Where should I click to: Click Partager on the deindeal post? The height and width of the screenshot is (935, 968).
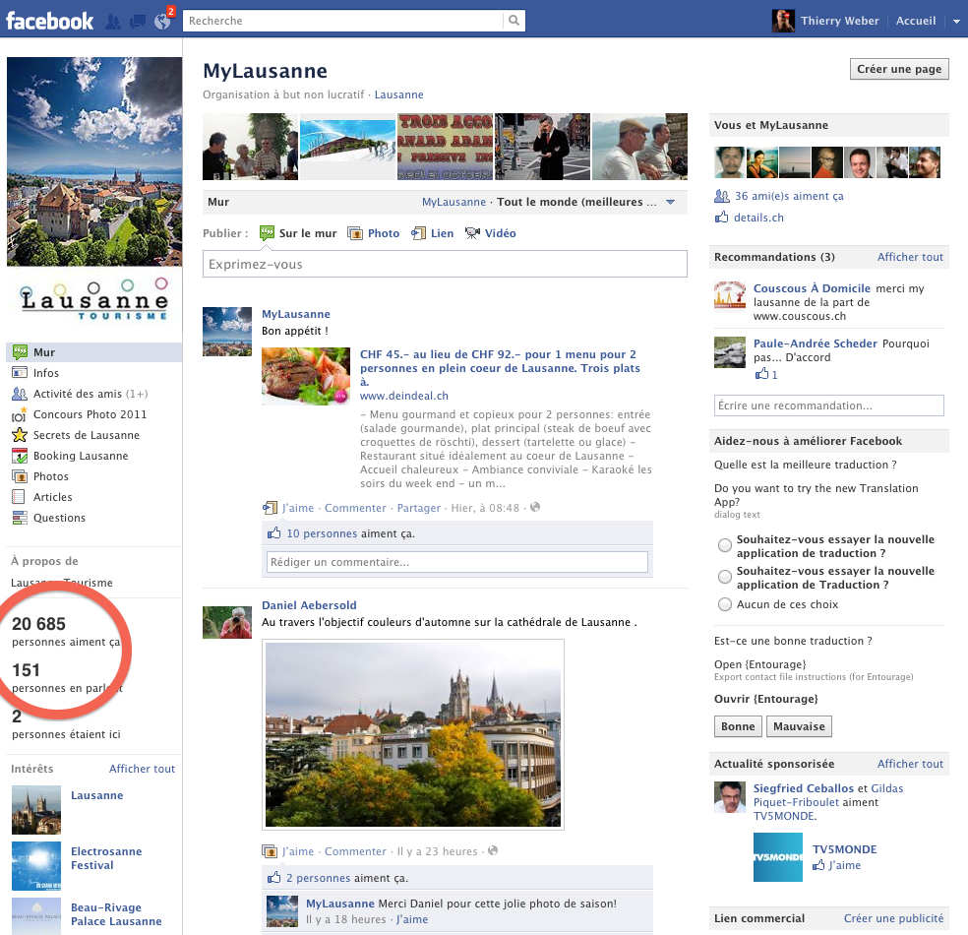pyautogui.click(x=418, y=508)
